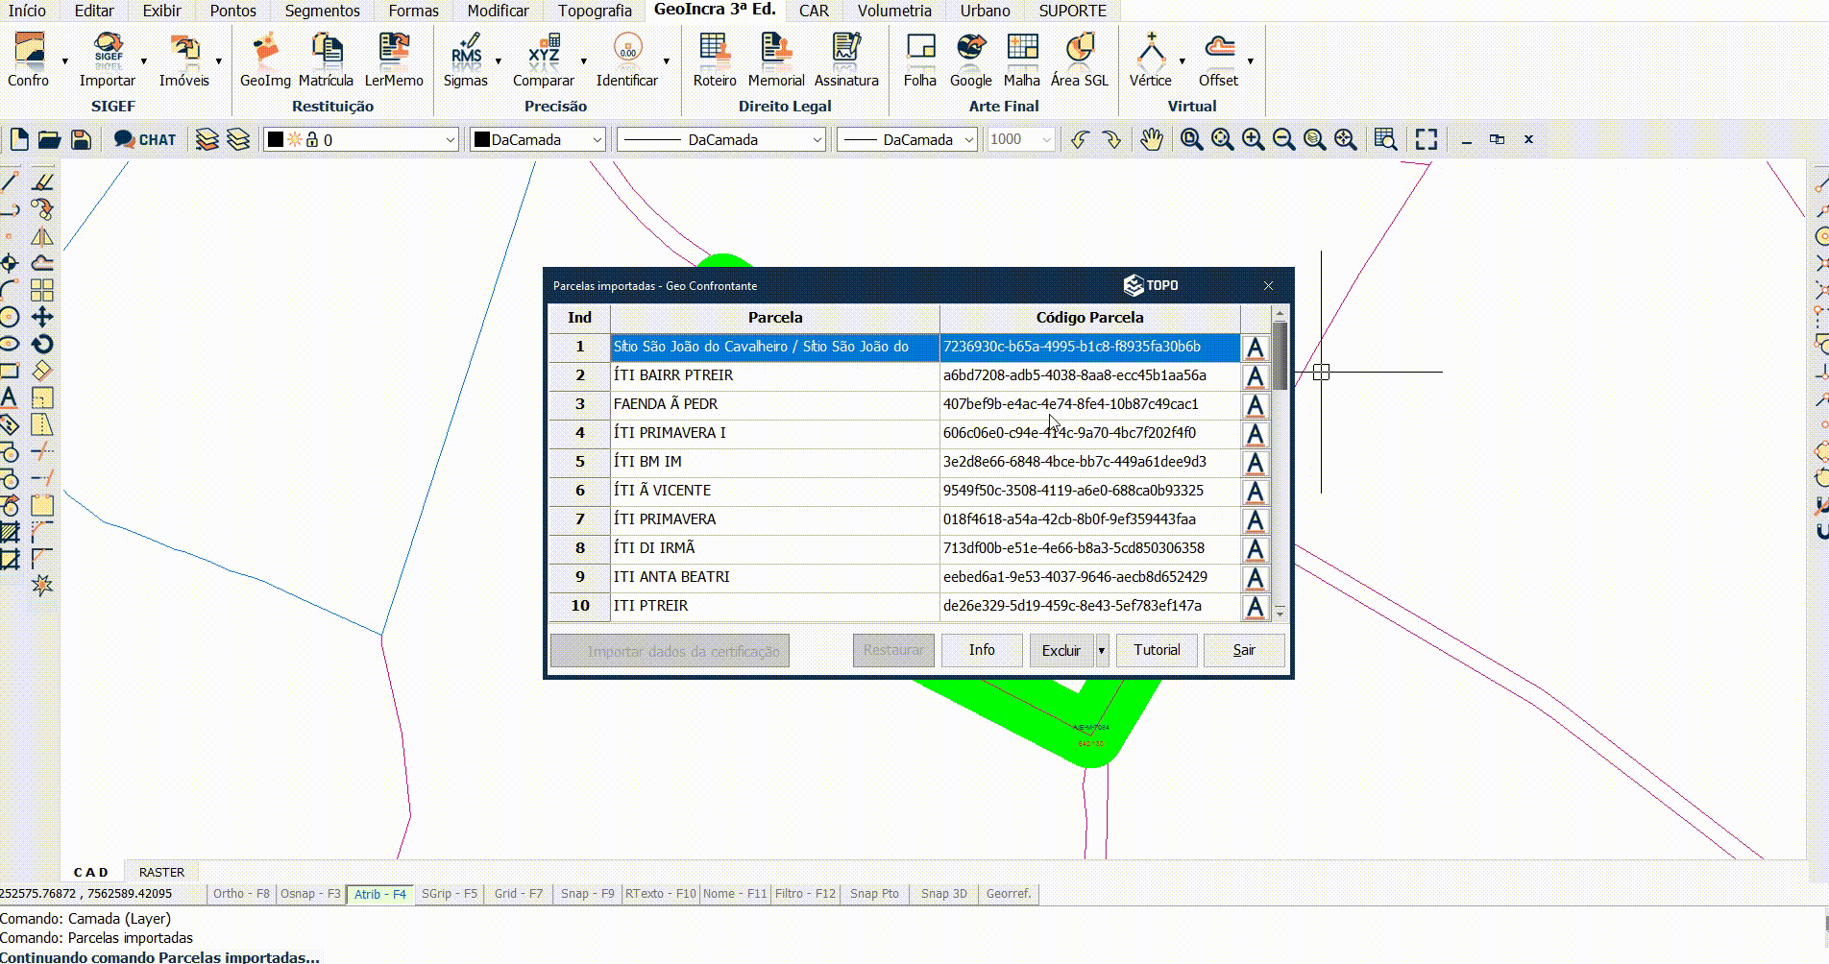Select row ÍTI BAIRR PTREIR
The image size is (1829, 964).
click(x=774, y=375)
